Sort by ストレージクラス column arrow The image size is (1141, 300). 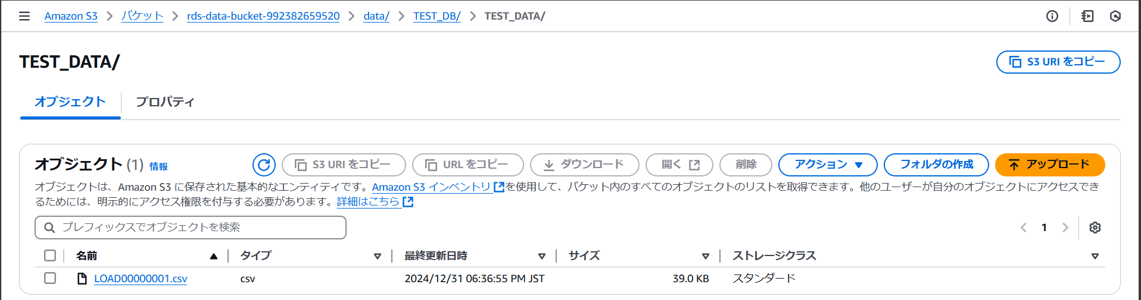tap(1095, 256)
